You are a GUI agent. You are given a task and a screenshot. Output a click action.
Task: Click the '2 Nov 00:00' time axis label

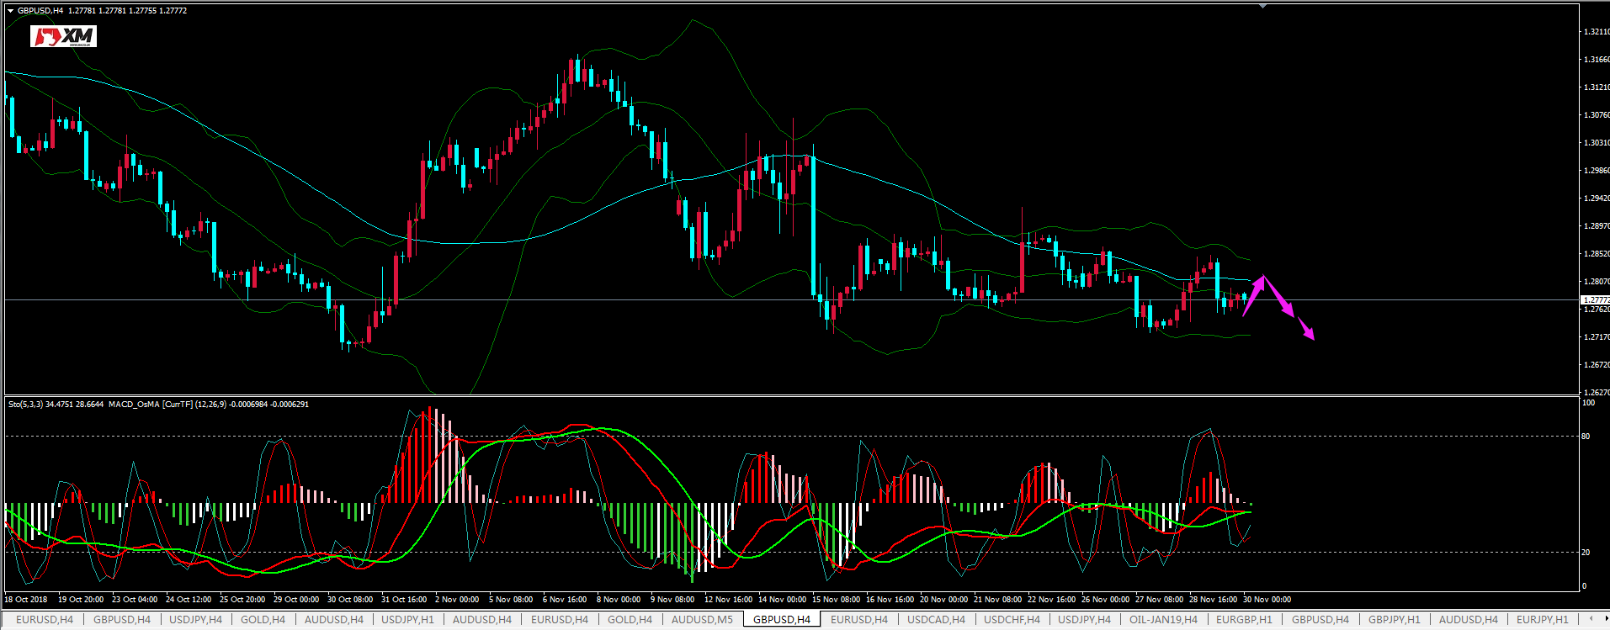click(457, 600)
